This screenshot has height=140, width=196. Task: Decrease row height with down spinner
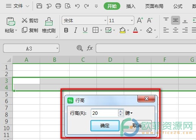tap(121, 115)
